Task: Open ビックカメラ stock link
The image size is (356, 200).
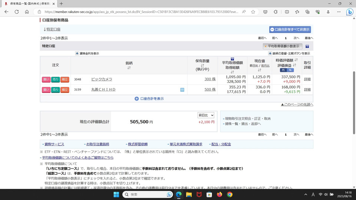Action: pos(102,79)
